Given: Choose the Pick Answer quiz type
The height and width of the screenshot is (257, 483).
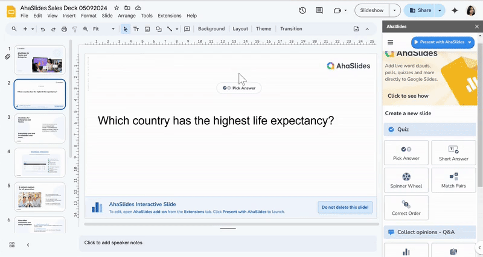Looking at the screenshot, I should click(x=406, y=153).
